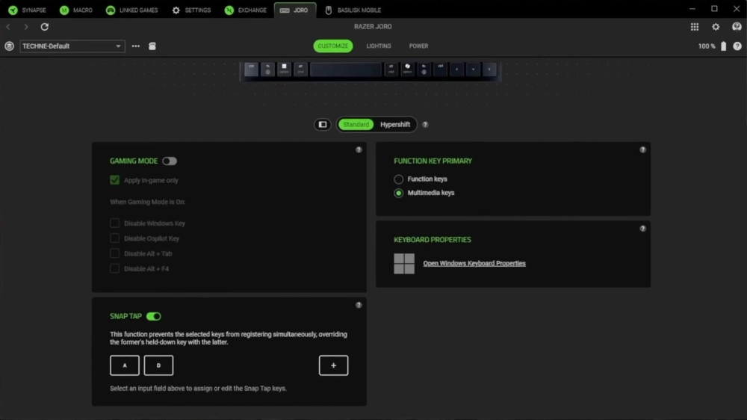Check Disable Alt + Tab

pyautogui.click(x=114, y=253)
